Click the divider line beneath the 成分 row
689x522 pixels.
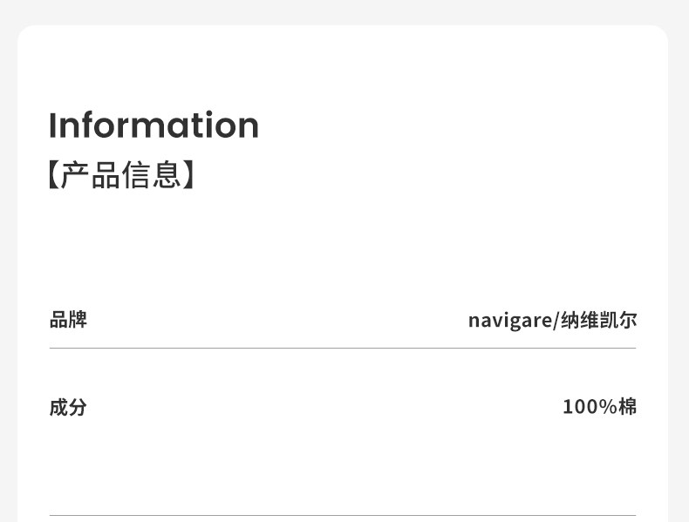(x=343, y=515)
